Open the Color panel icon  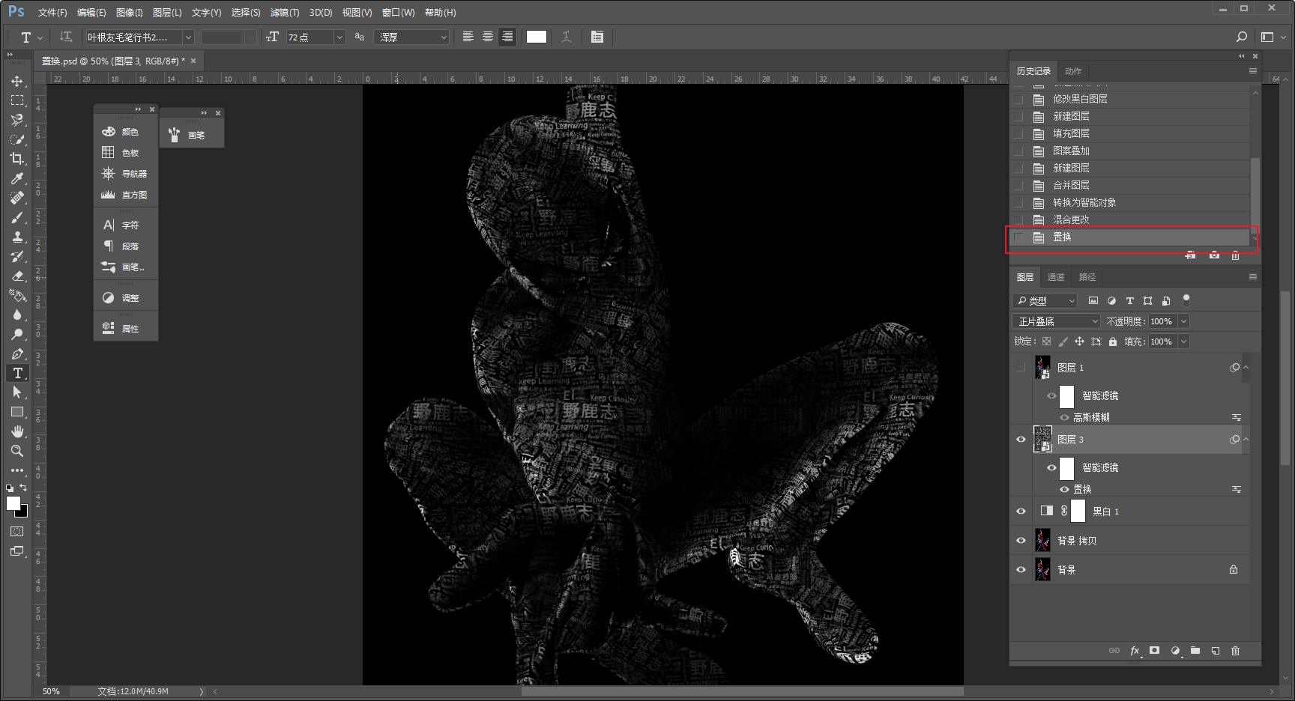108,132
